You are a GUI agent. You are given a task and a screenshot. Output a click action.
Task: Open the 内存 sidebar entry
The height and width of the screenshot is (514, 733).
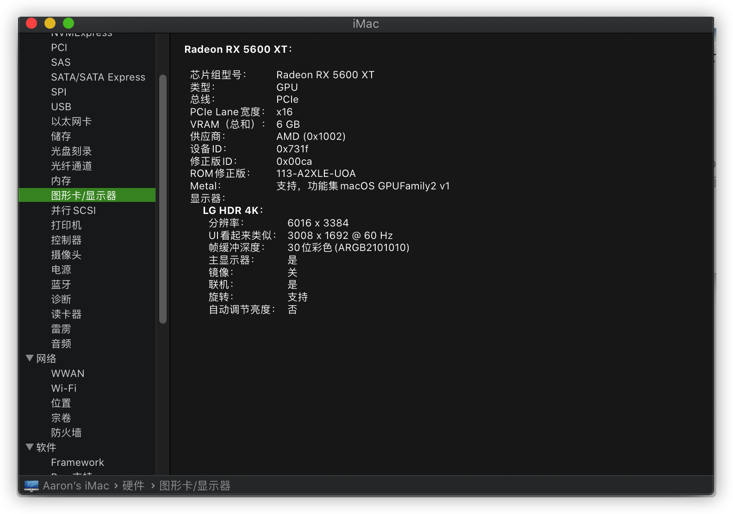point(61,181)
